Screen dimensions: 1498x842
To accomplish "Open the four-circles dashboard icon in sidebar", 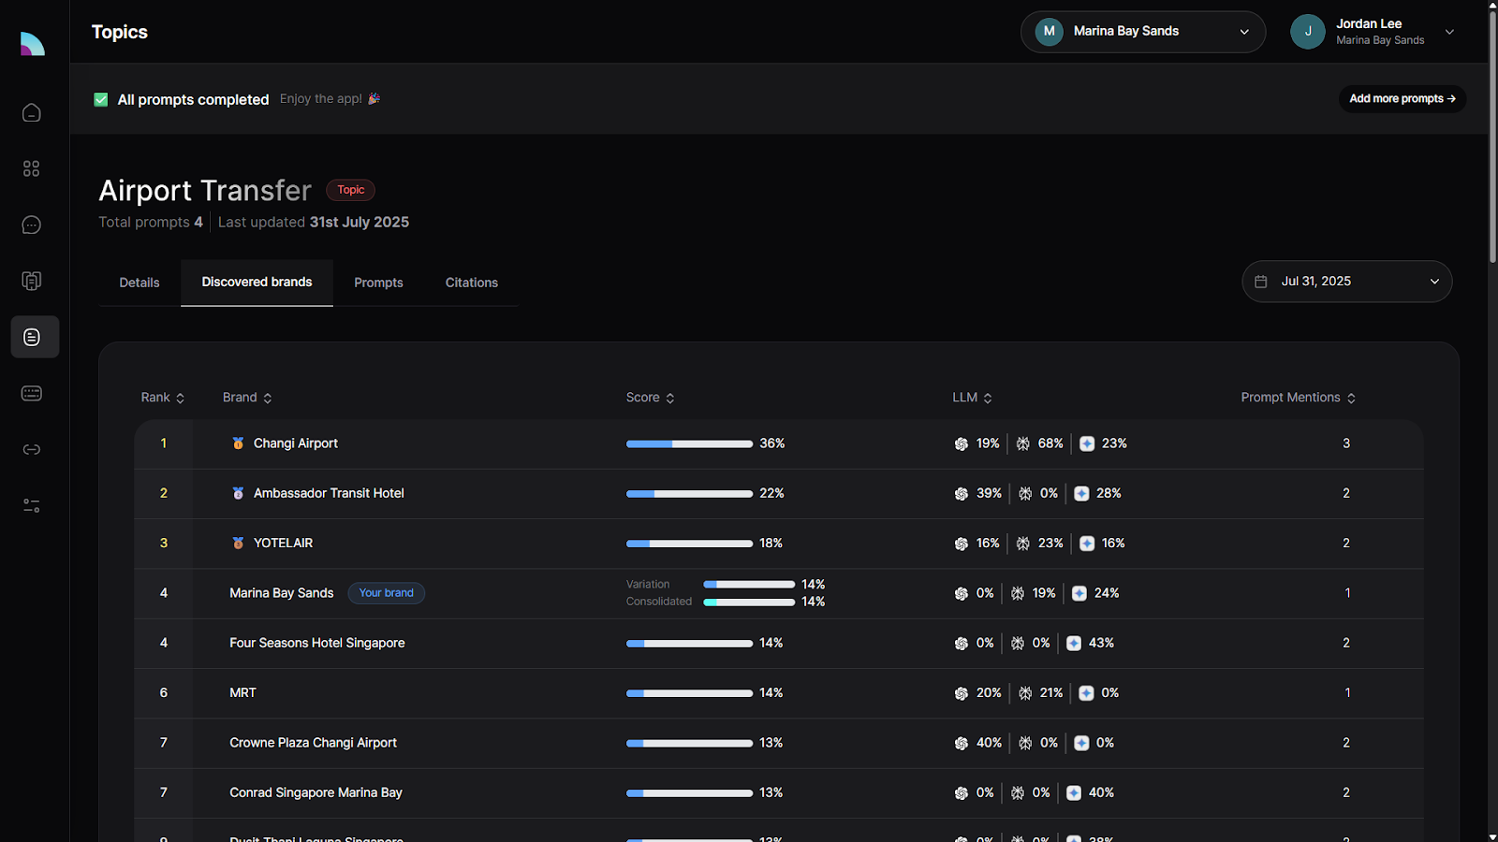I will pyautogui.click(x=32, y=169).
